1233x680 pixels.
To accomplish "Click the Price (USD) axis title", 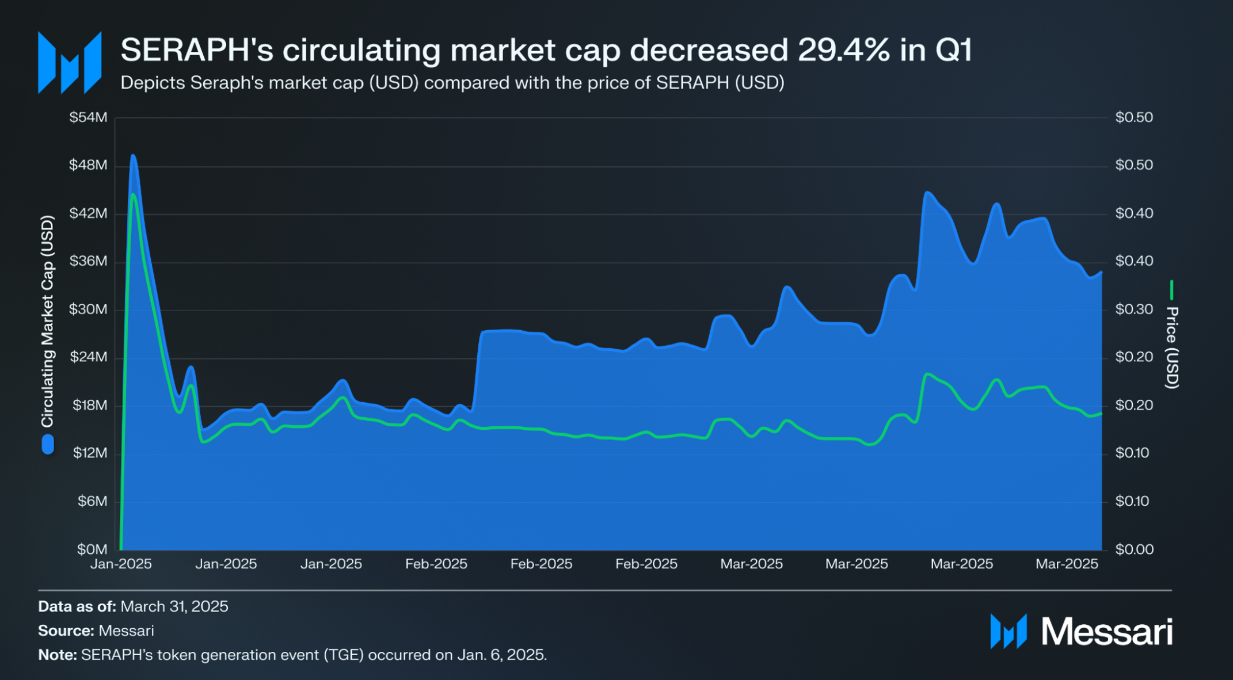I will 1172,347.
